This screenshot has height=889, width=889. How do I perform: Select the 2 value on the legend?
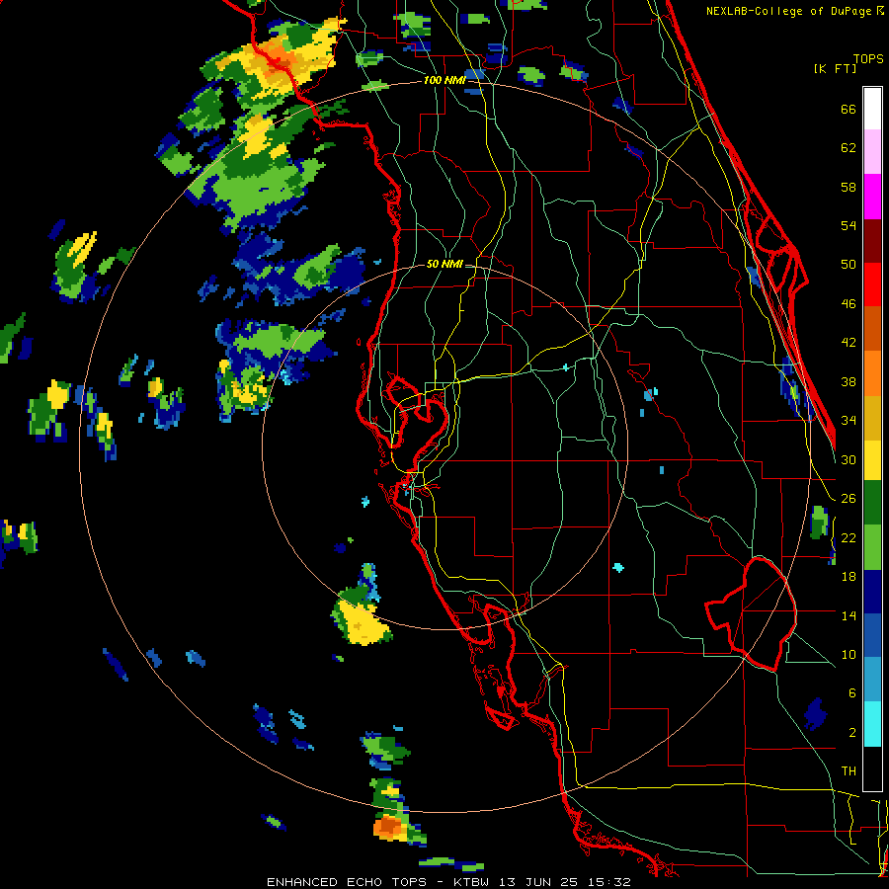pos(852,733)
